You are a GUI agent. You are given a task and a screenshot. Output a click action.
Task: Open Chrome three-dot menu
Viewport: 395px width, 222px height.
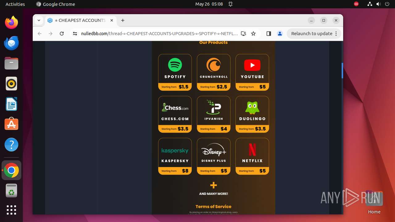[336, 34]
